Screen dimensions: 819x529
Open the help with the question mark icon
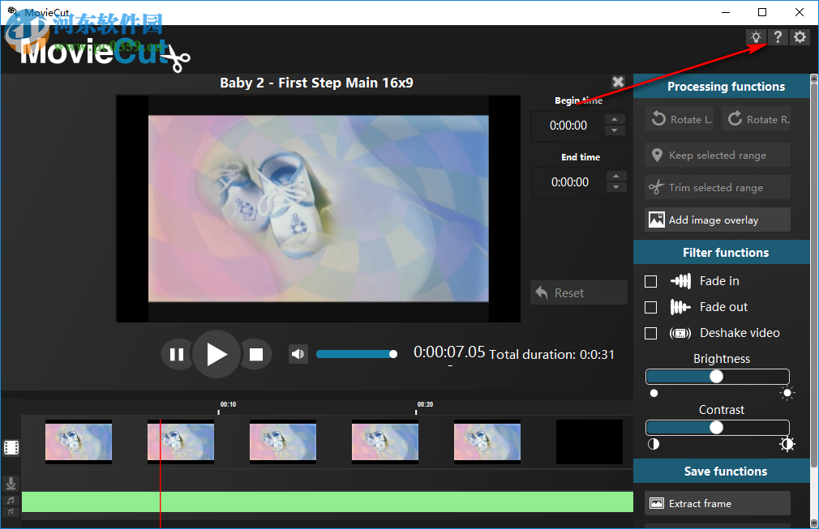778,36
